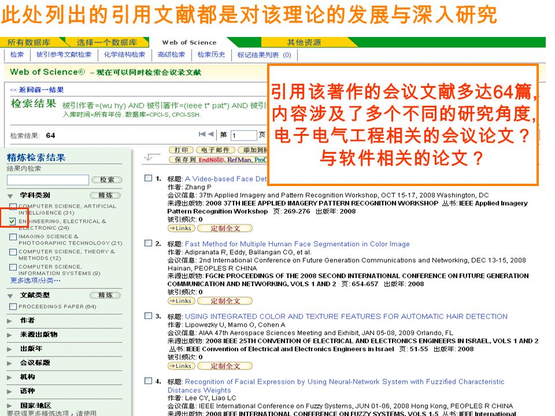555x416 pixels.
Task: Open title link of result 2 Fast Method
Action: [x=297, y=244]
